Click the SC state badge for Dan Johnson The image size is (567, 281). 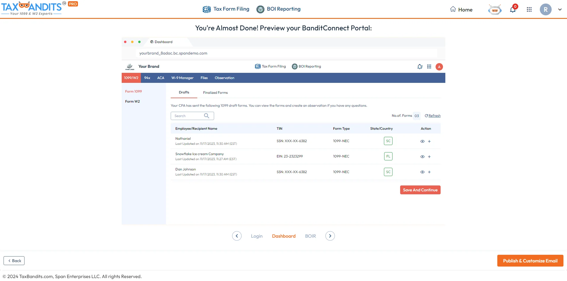pos(388,172)
